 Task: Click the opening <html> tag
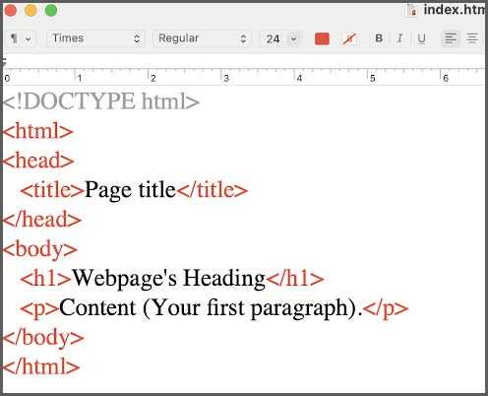pos(37,131)
